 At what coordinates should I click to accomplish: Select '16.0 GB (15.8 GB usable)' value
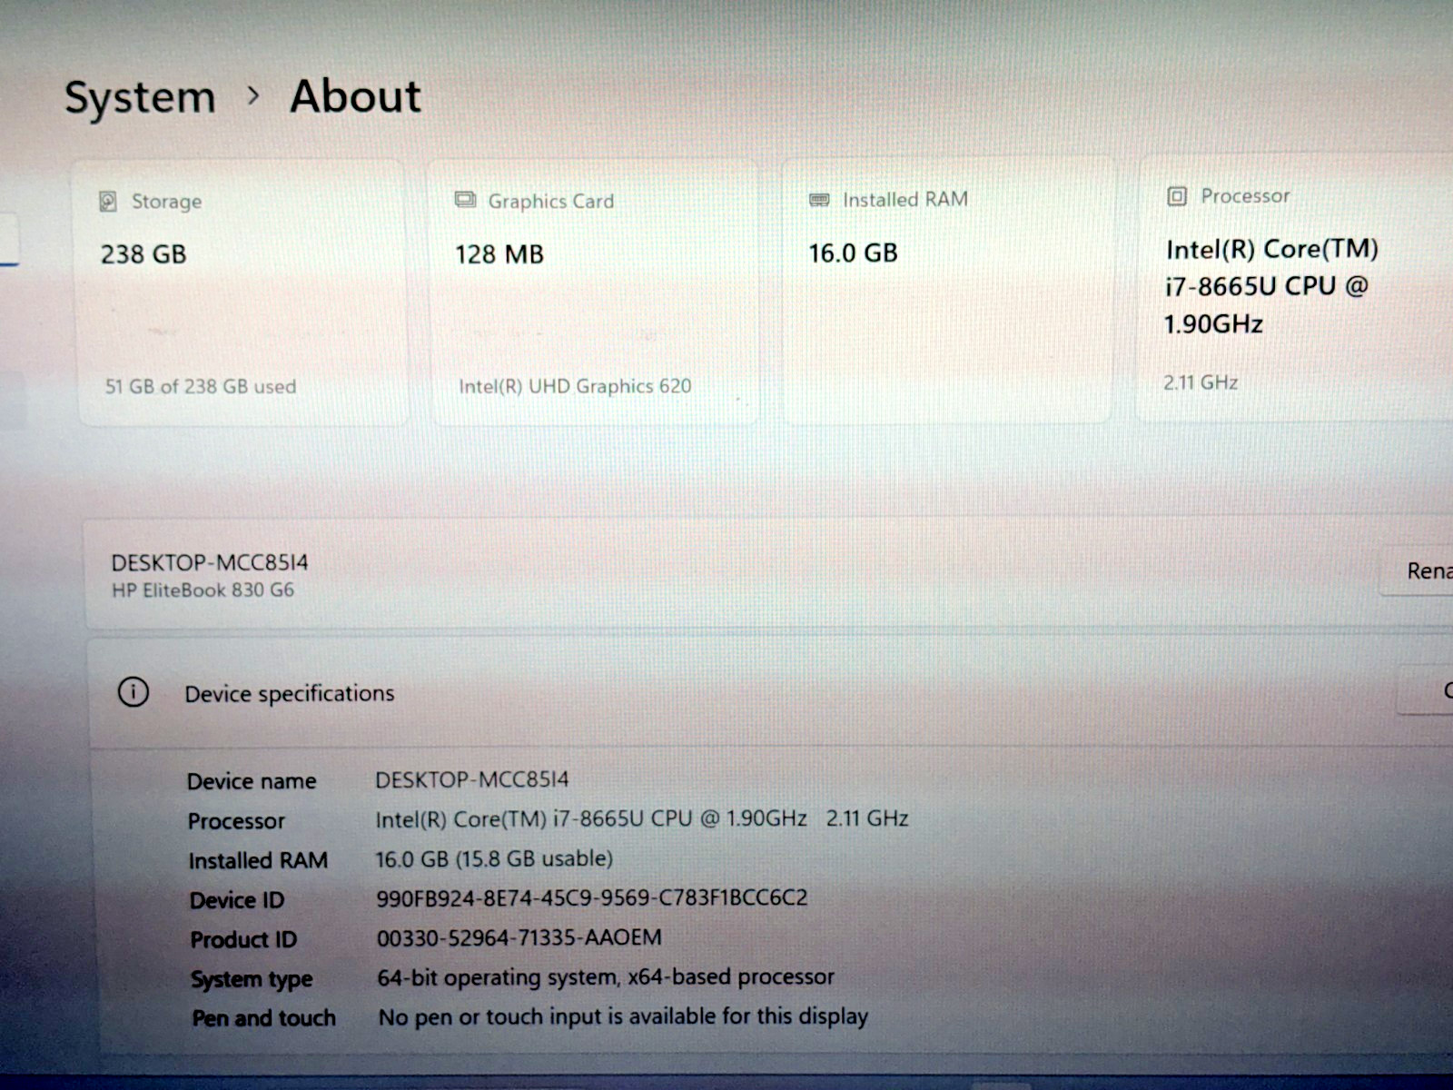494,858
